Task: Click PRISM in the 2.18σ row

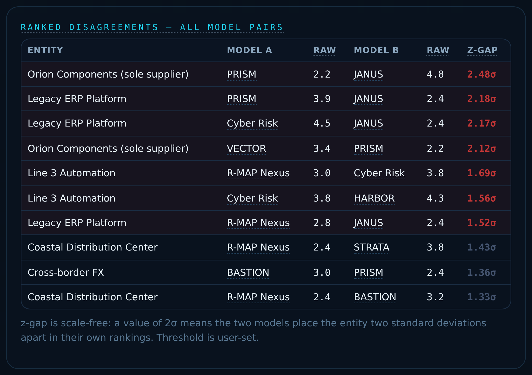Action: [241, 99]
